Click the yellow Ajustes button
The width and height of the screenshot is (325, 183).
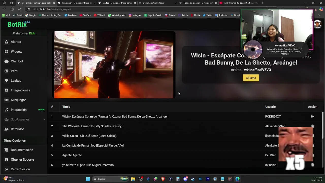coord(251,78)
